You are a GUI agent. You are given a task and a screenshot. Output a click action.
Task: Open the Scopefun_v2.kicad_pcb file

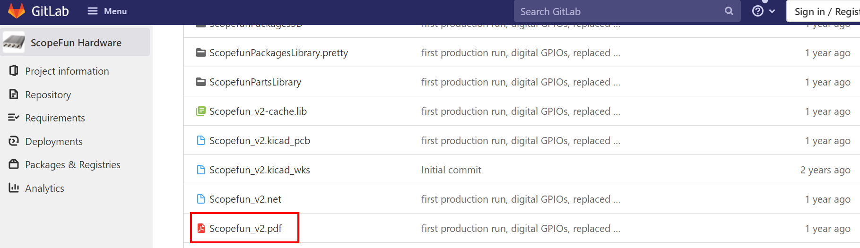coord(260,141)
